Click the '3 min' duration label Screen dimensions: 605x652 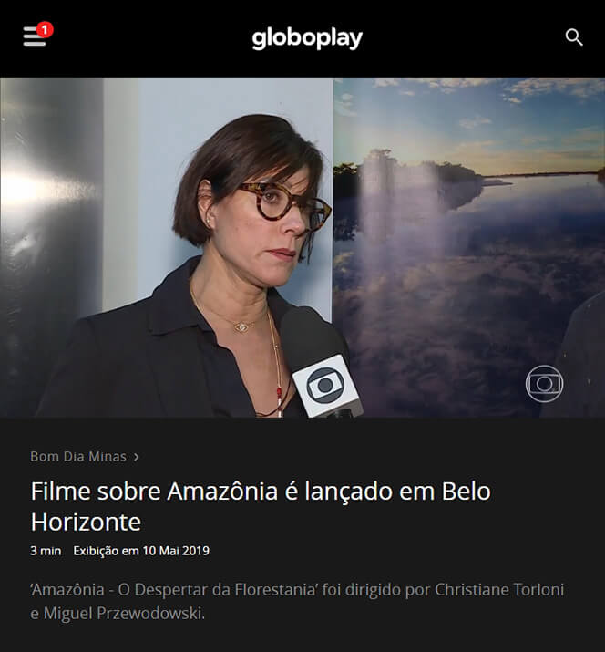coord(46,551)
